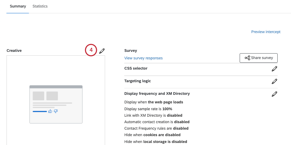Select the Summary tab
The image size is (291, 145).
[18, 6]
